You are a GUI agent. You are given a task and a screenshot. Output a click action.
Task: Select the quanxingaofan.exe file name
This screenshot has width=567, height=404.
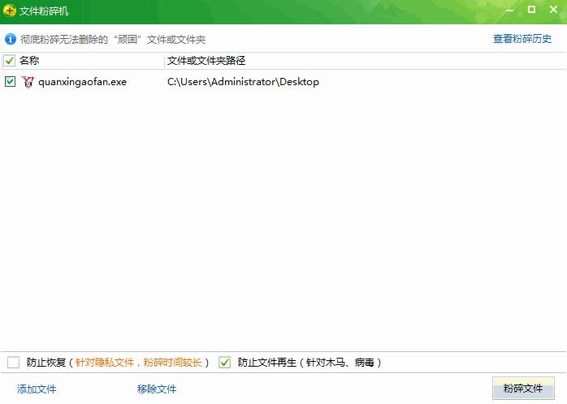(x=82, y=82)
